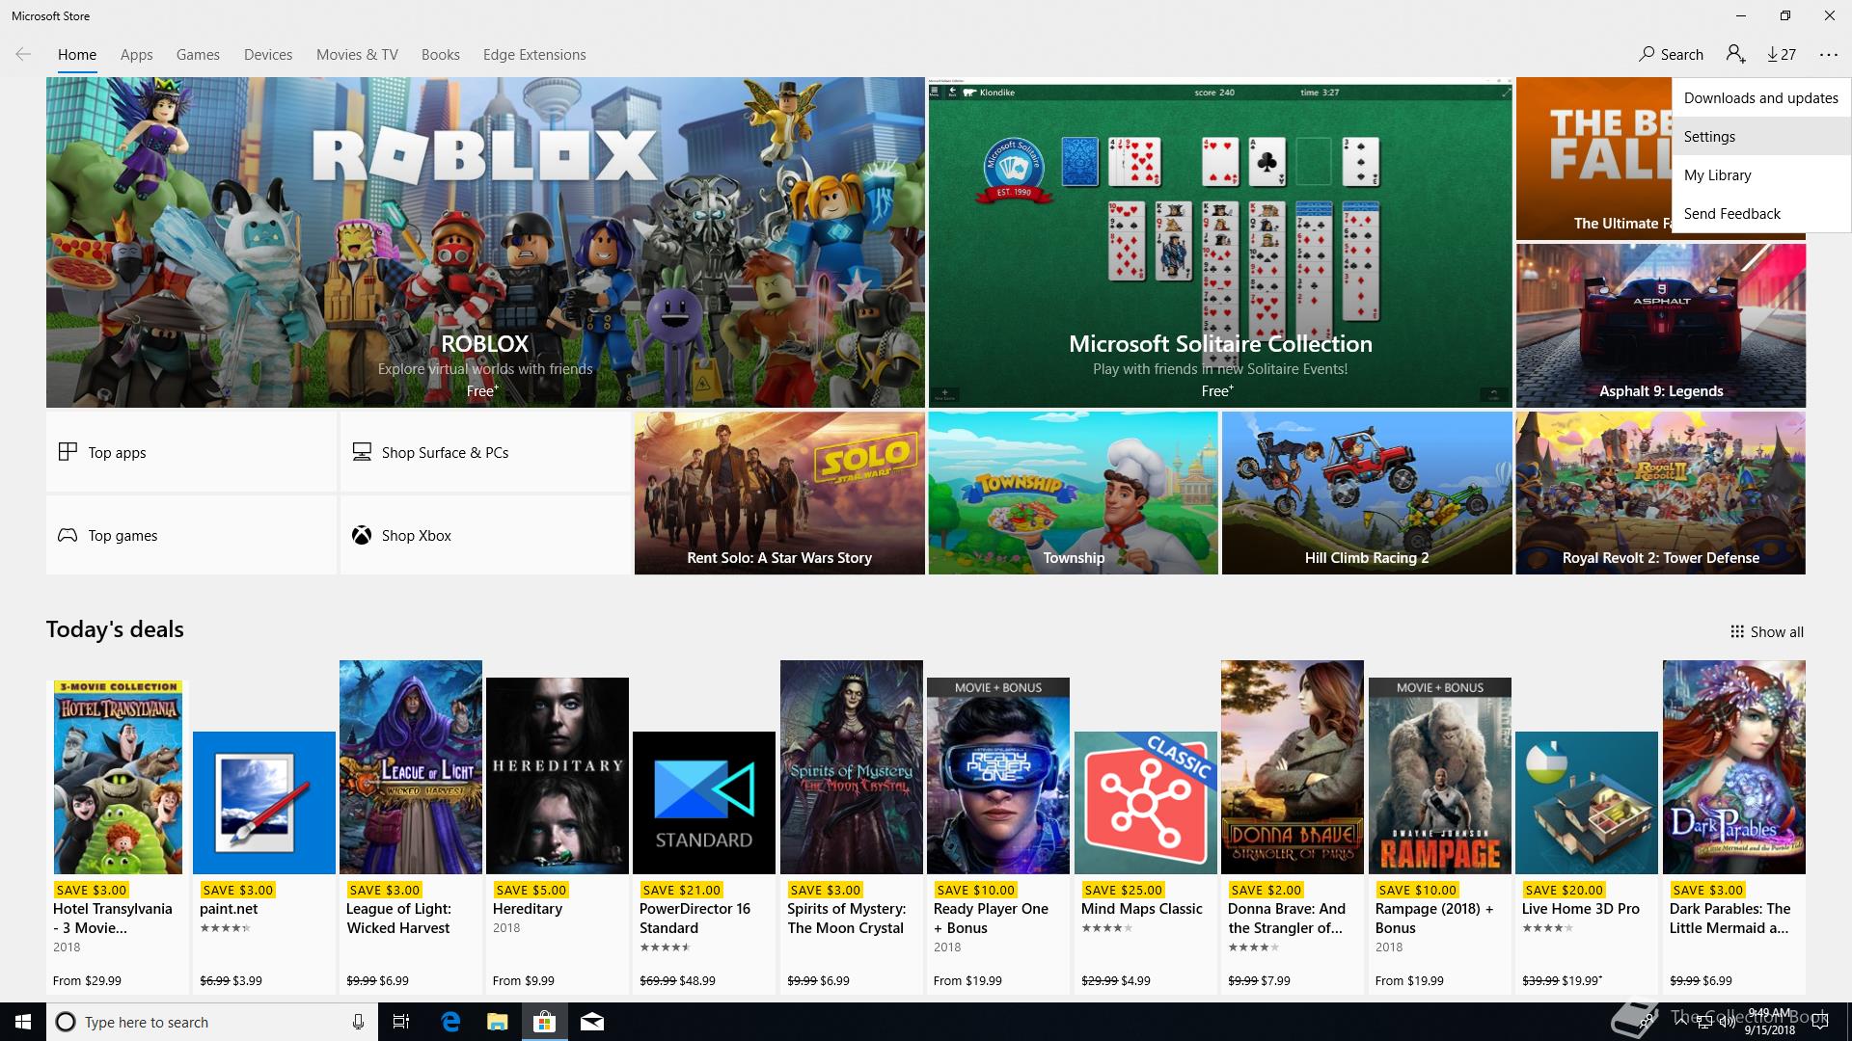Switch to the Books tab
1852x1041 pixels.
pyautogui.click(x=440, y=55)
